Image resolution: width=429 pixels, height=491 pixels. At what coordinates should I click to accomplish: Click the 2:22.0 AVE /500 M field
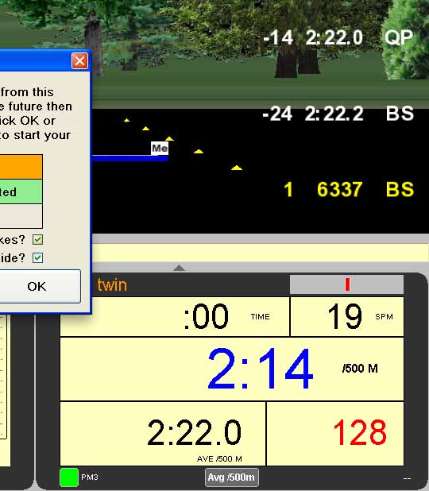(163, 434)
